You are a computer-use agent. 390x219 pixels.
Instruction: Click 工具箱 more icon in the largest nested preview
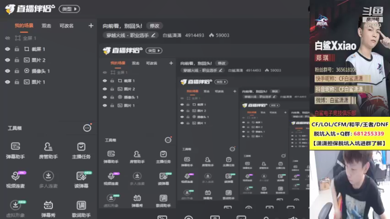pyautogui.click(x=168, y=140)
